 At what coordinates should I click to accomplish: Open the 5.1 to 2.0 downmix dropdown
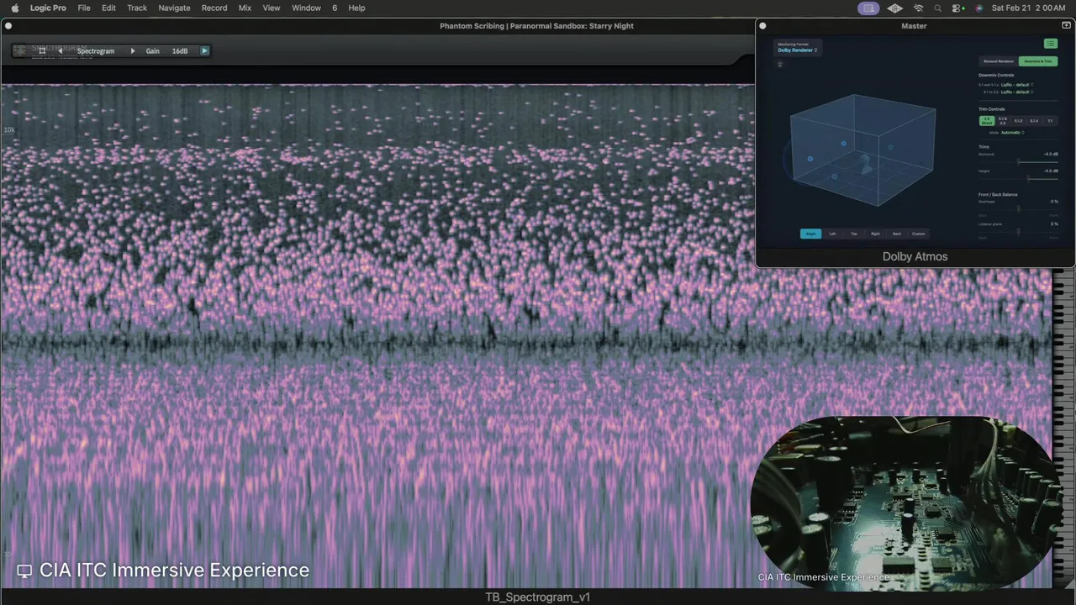click(x=1017, y=92)
